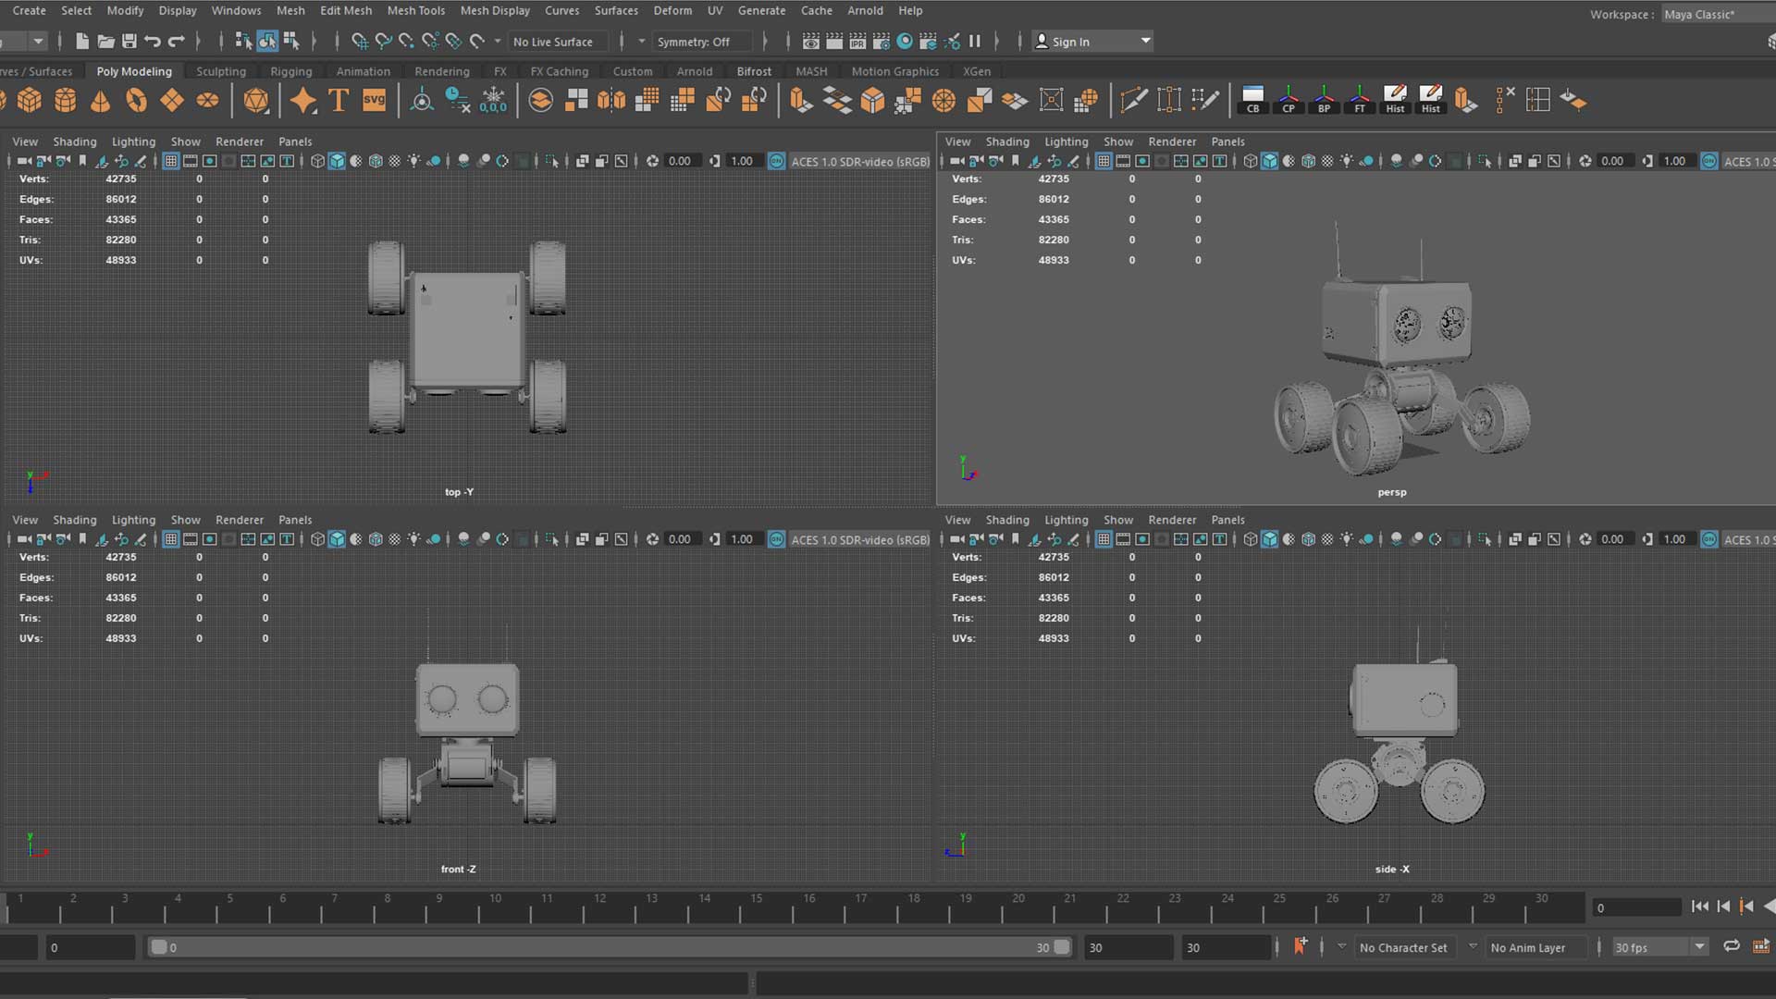Image resolution: width=1776 pixels, height=999 pixels.
Task: Click the CB shelf button
Action: (x=1252, y=100)
